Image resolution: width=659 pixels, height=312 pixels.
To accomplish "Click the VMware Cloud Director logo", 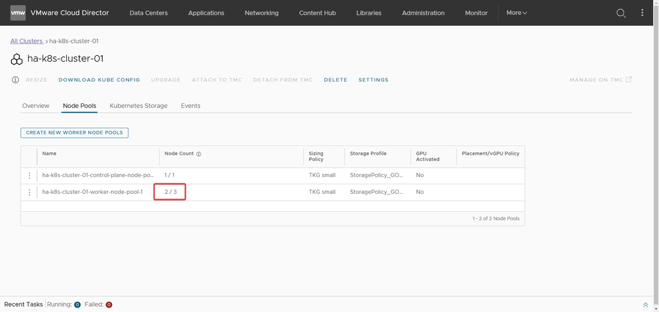I will tap(18, 13).
